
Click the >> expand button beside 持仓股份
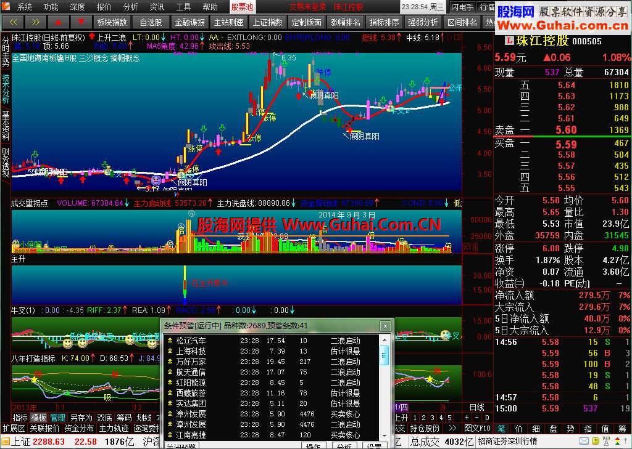(x=452, y=428)
